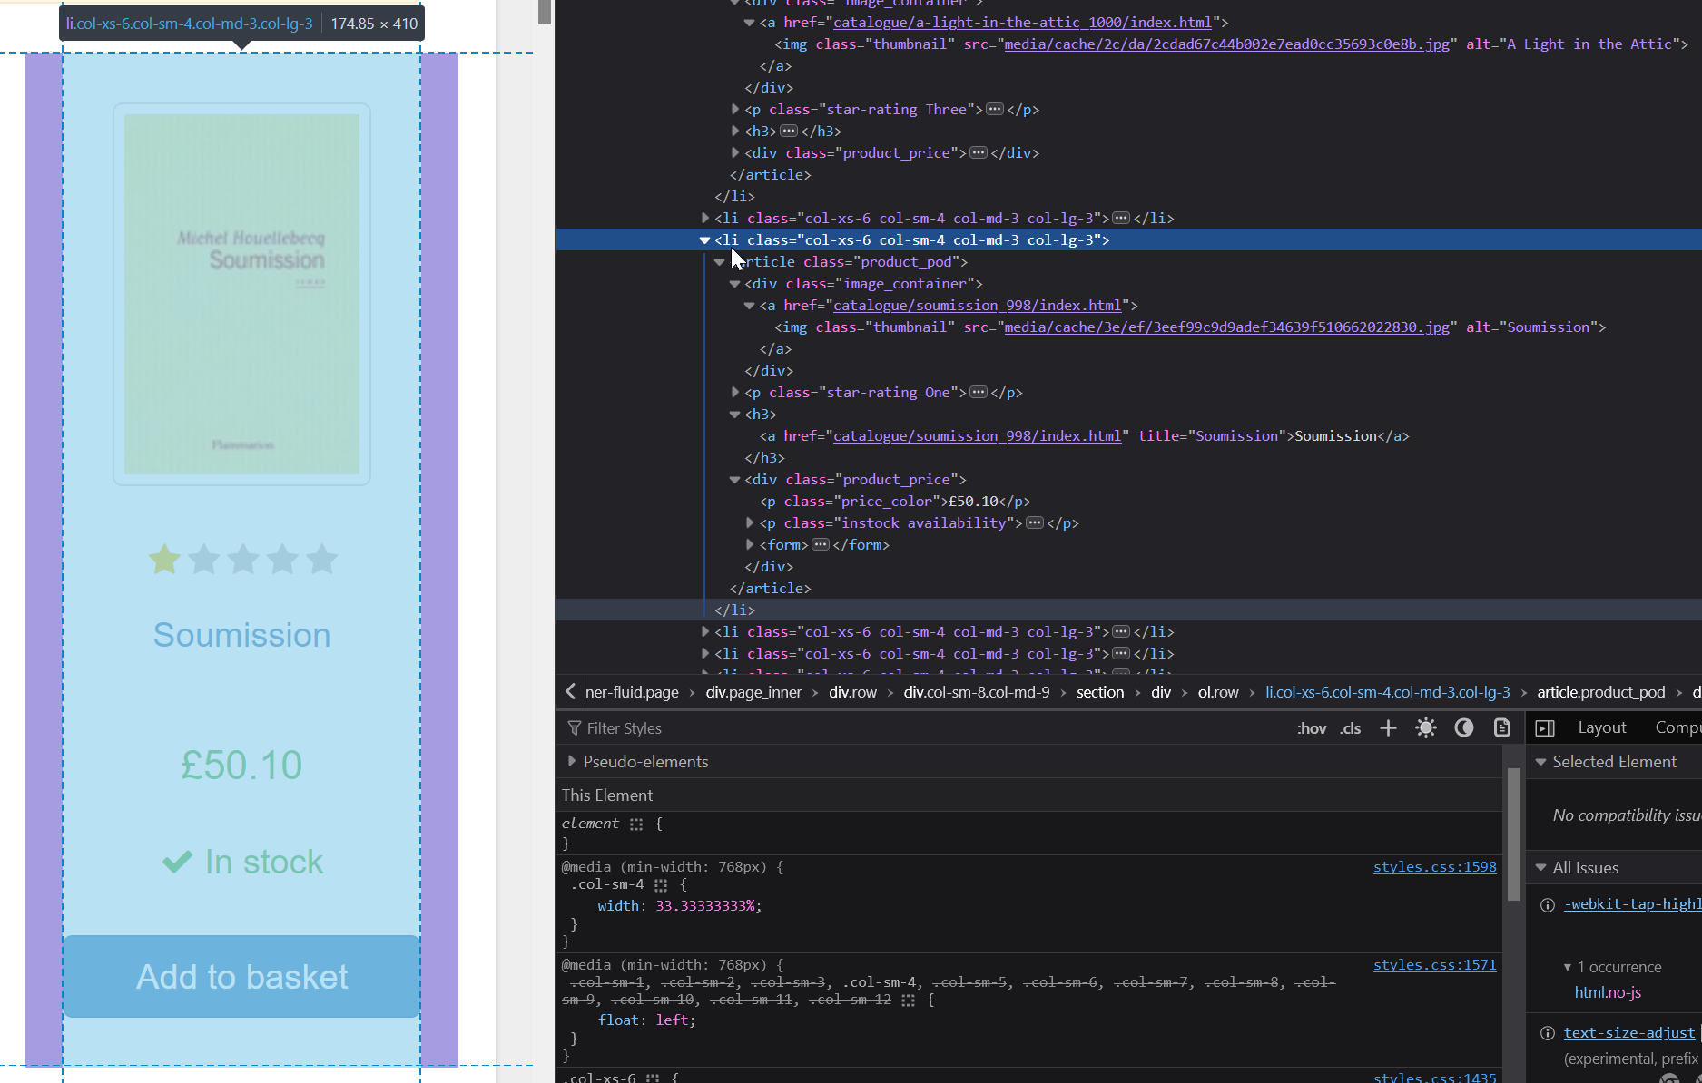Simulate dark color scheme with the moon icon
Viewport: 1702px width, 1083px height.
[1463, 728]
